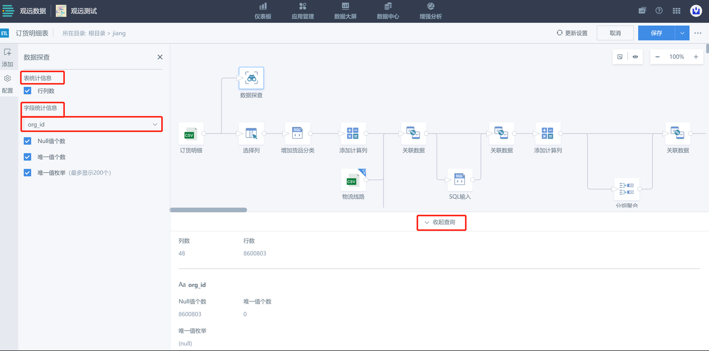Open the help question mark icon
This screenshot has height=351, width=709.
pos(659,10)
